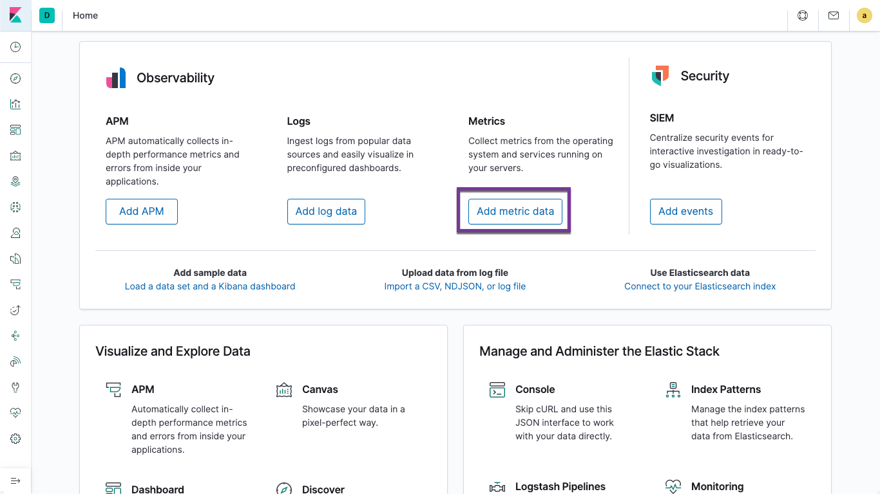Click the 'Add sample data' label

point(210,273)
